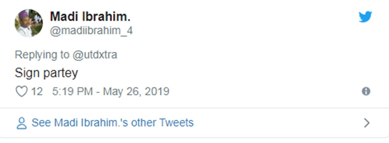Image resolution: width=389 pixels, height=143 pixels.
Task: Expand the chevron arrow for other Tweets
Action: [x=367, y=123]
